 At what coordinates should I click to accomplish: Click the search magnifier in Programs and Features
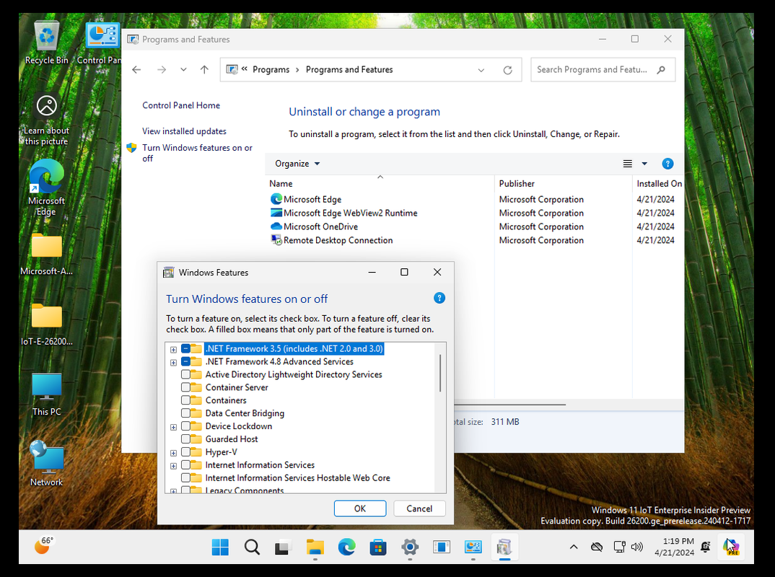pos(661,70)
